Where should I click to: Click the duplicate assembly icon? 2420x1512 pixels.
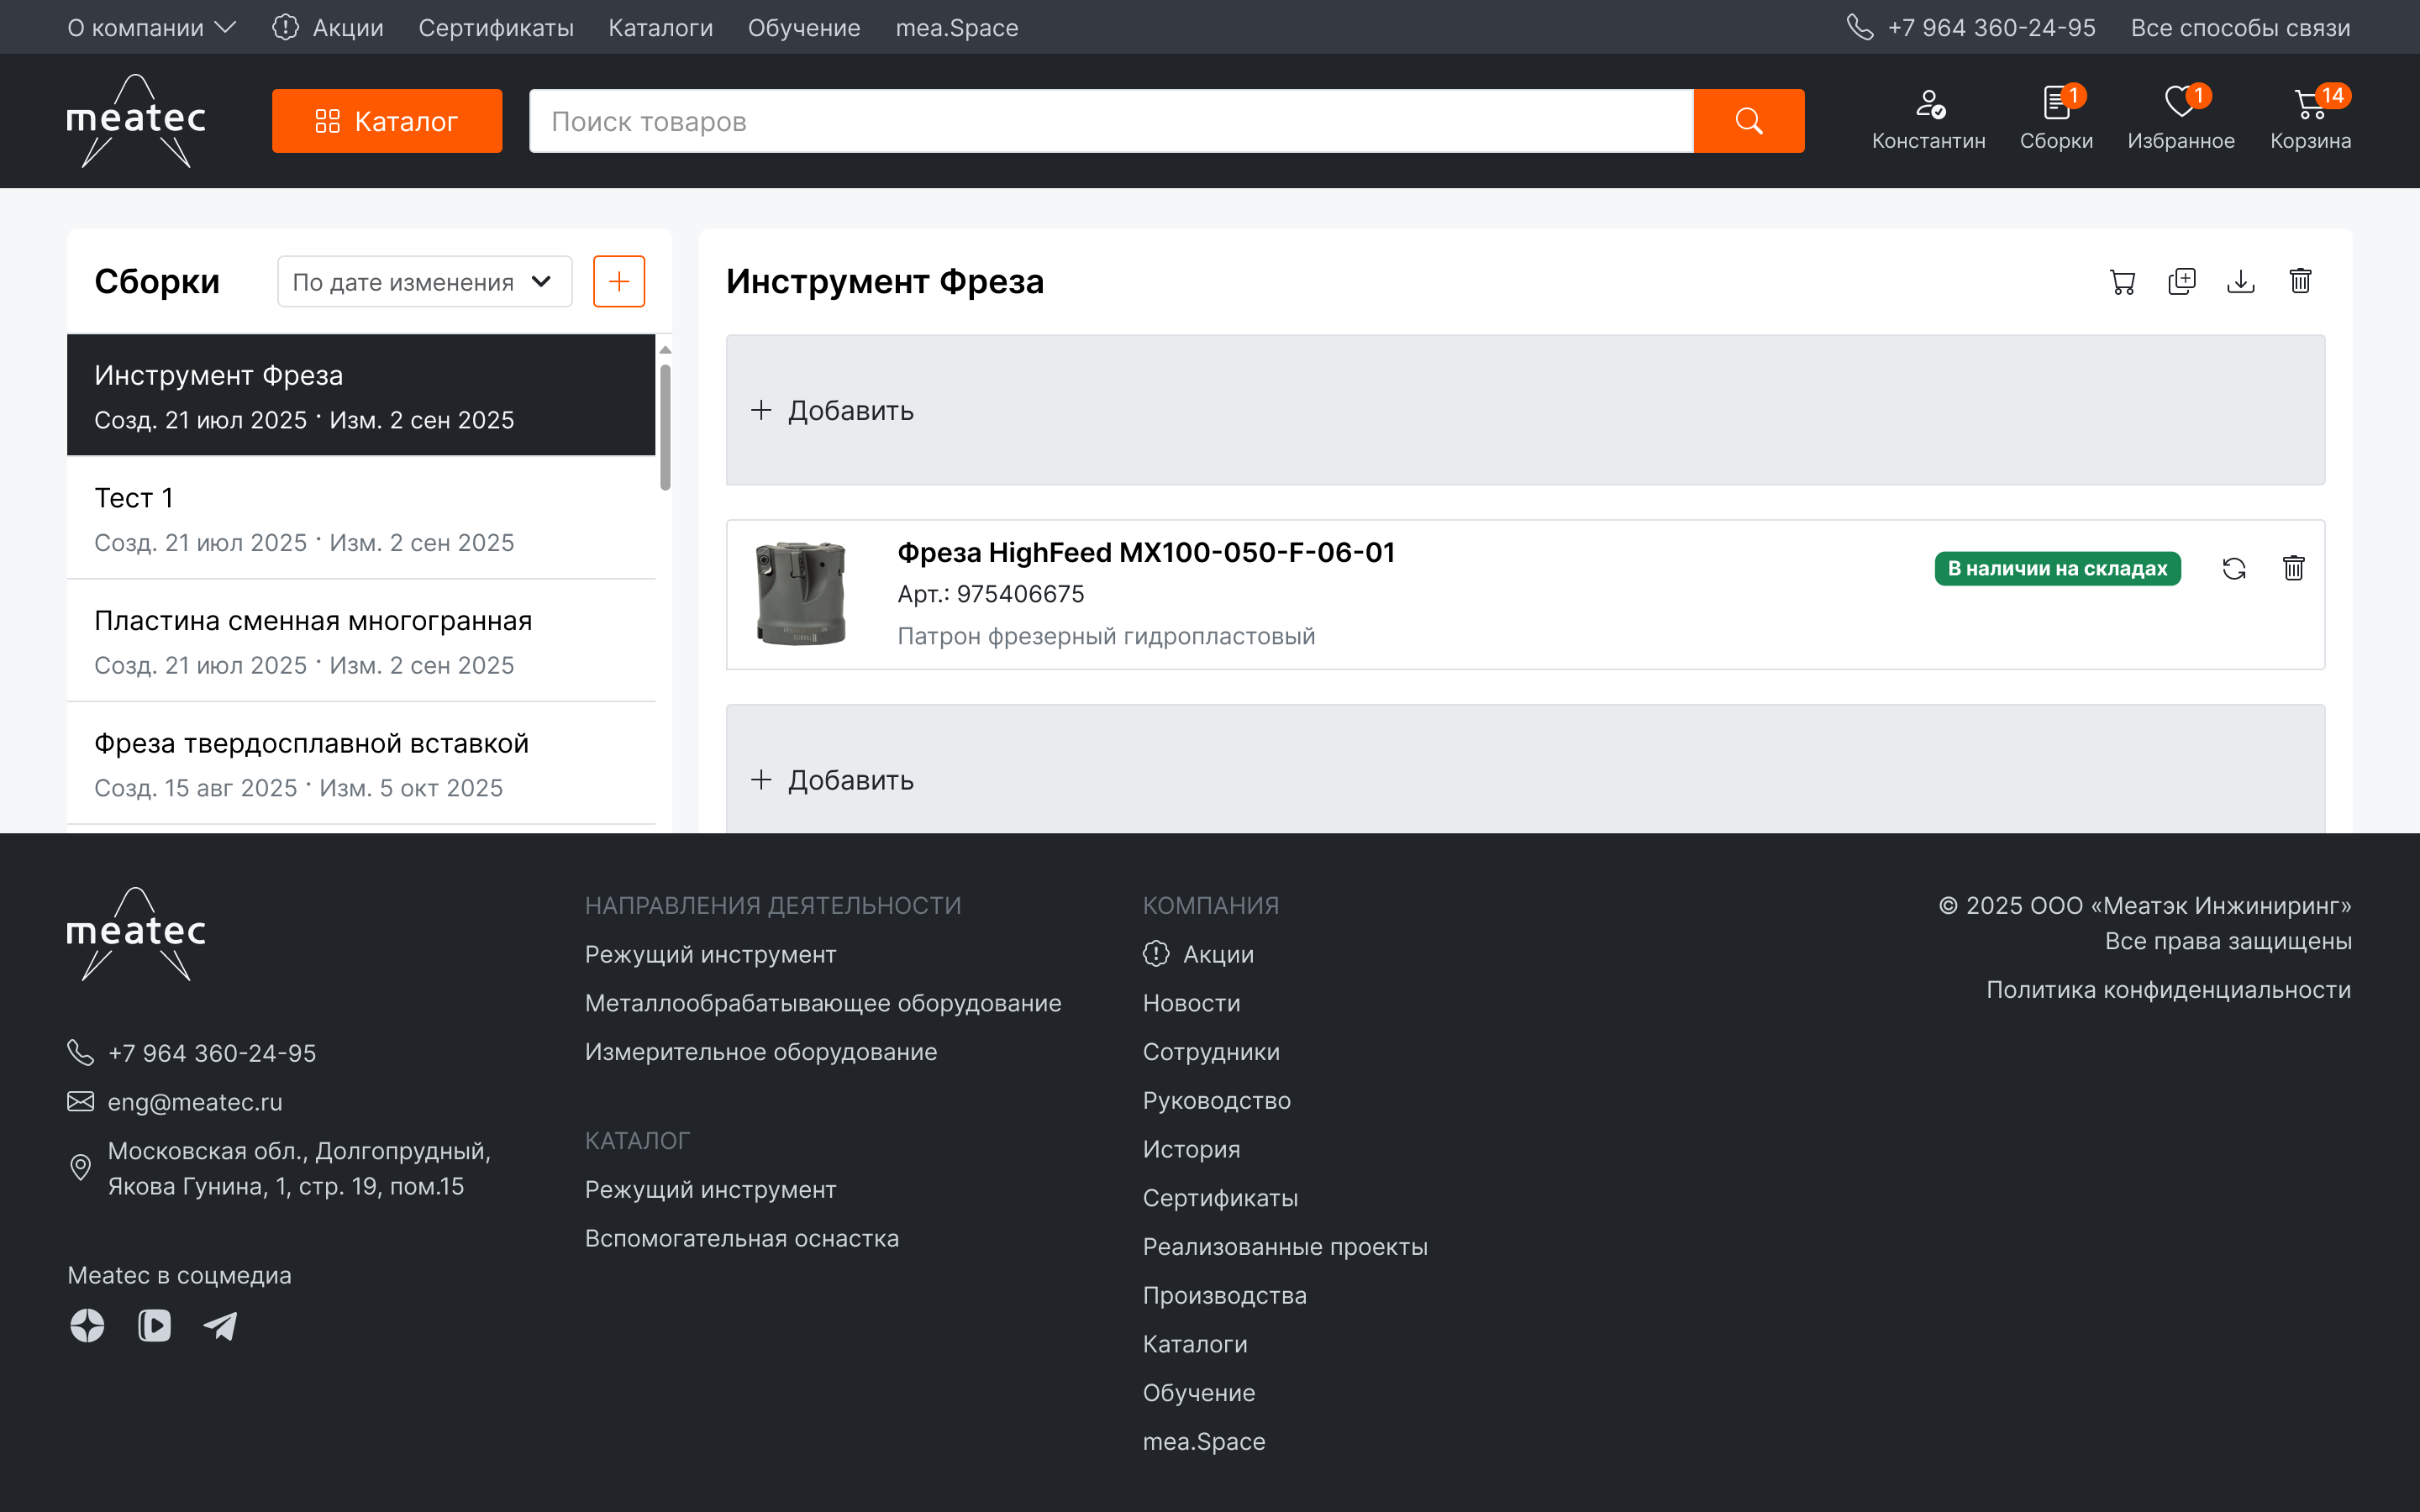pyautogui.click(x=2181, y=282)
